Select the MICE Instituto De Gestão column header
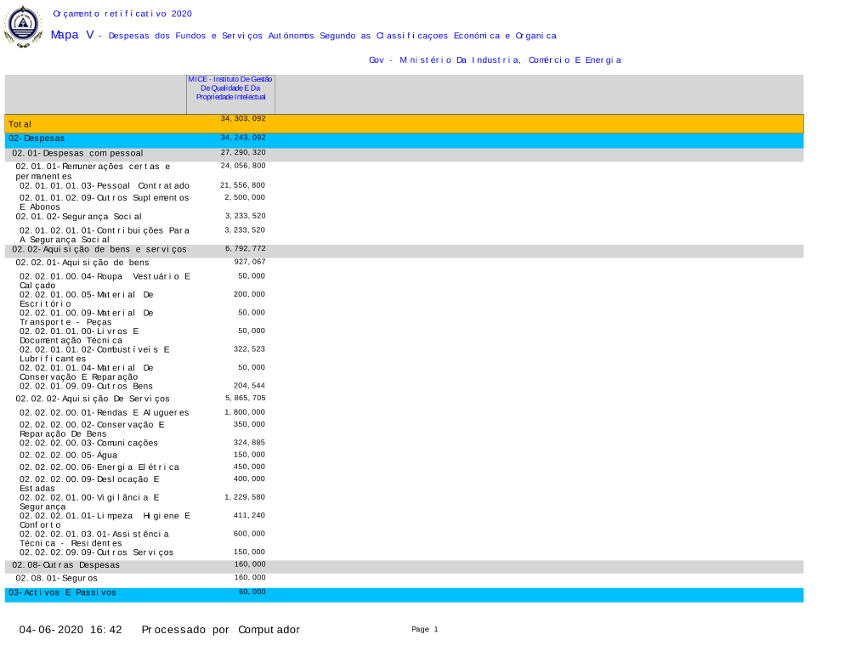The width and height of the screenshot is (850, 657). (x=230, y=88)
